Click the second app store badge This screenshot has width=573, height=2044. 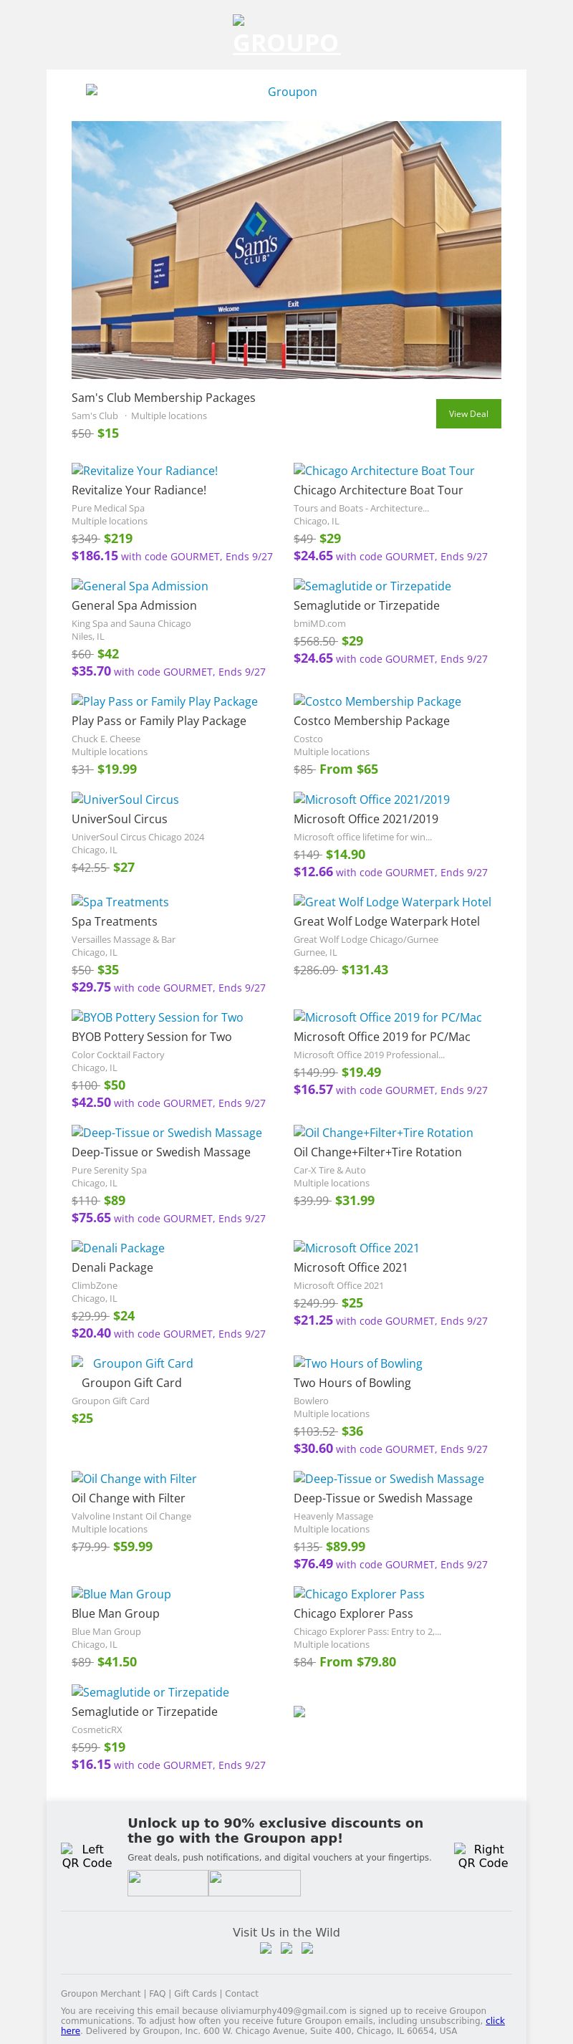point(254,1883)
